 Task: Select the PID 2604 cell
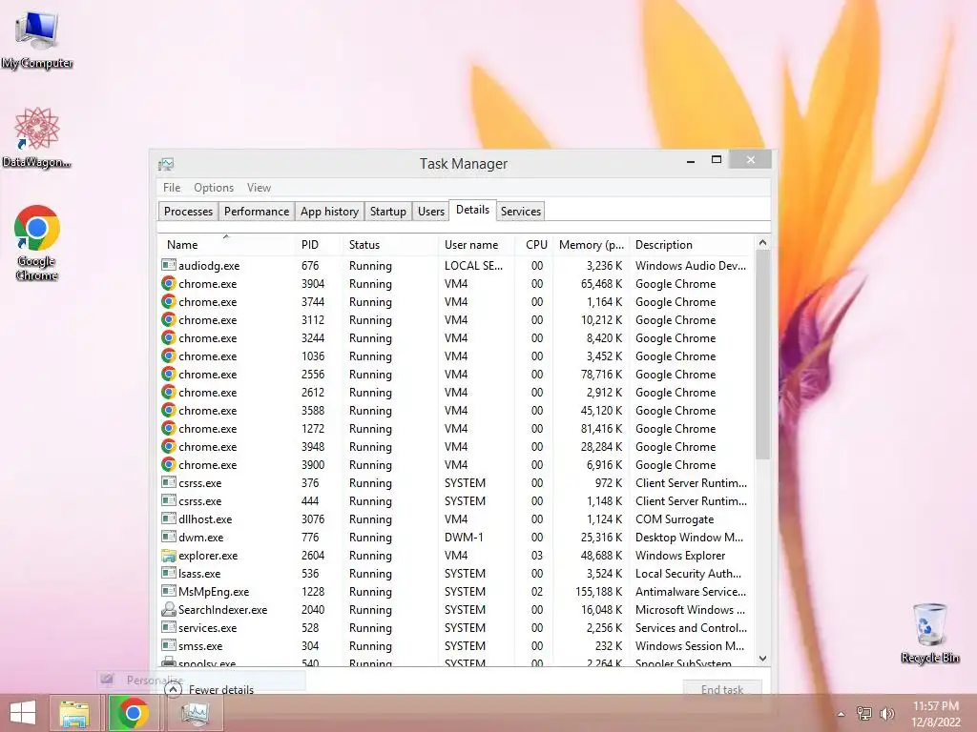(x=313, y=556)
